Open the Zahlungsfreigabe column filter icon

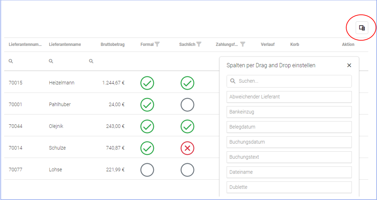pyautogui.click(x=243, y=44)
